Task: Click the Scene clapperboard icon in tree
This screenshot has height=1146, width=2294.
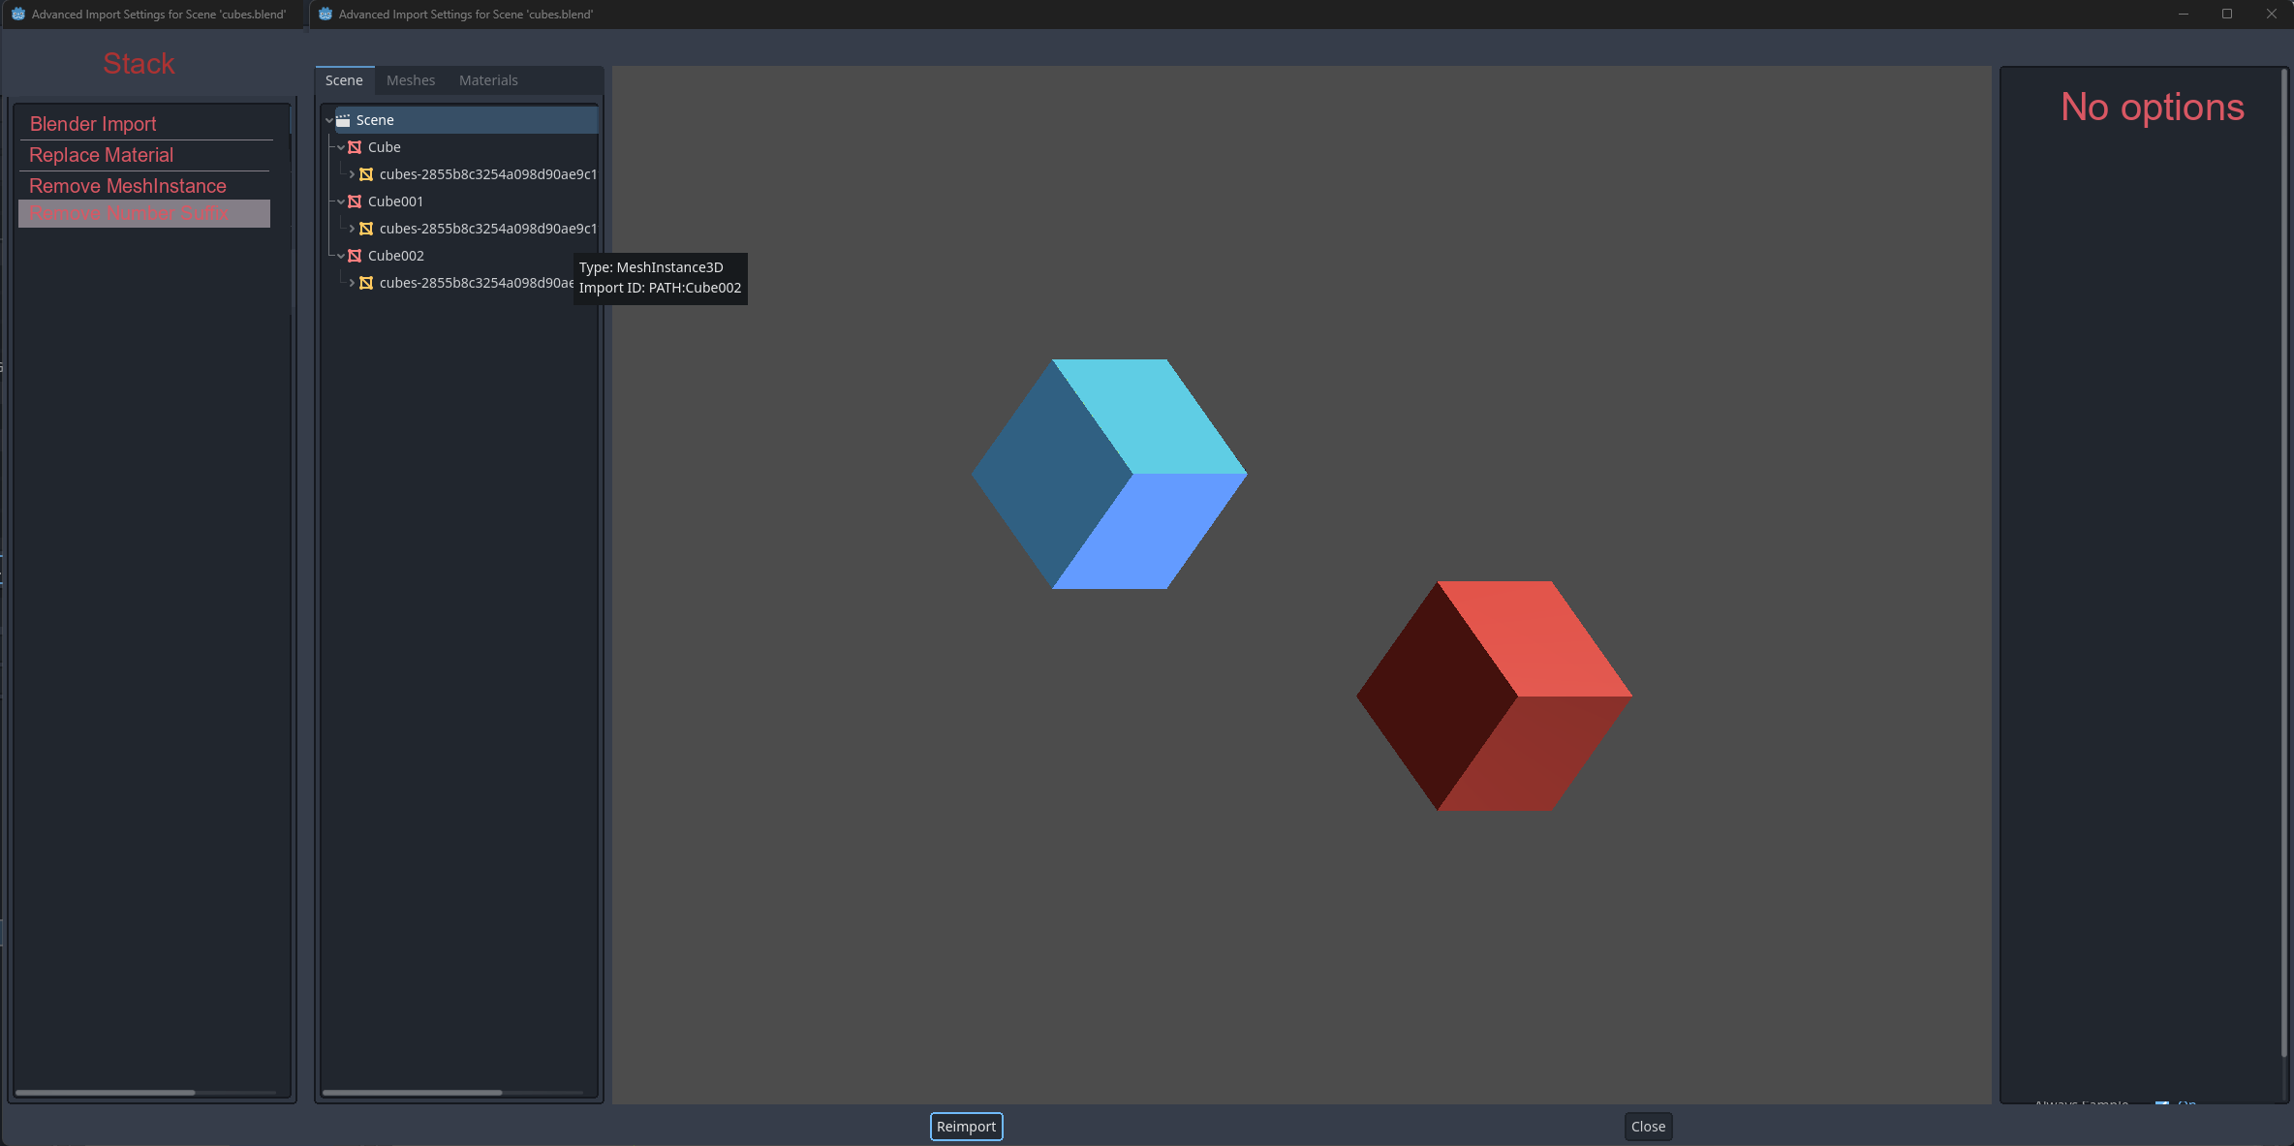Action: pos(343,120)
